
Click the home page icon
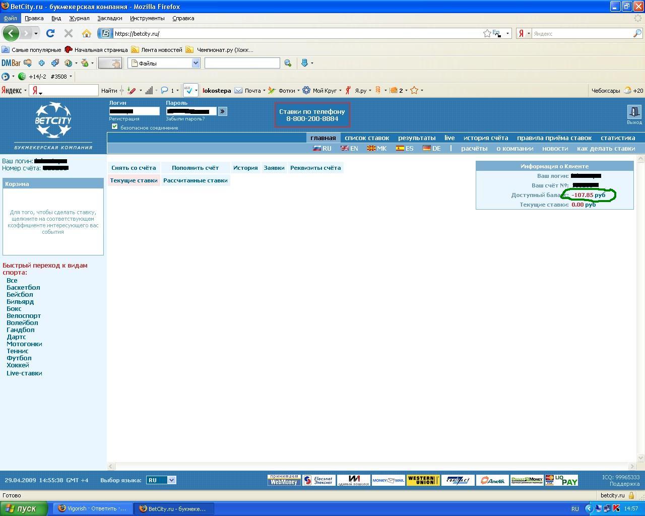pyautogui.click(x=87, y=33)
